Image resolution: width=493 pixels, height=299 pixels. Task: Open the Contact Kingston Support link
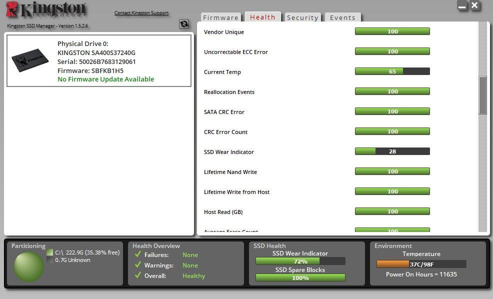pos(141,13)
